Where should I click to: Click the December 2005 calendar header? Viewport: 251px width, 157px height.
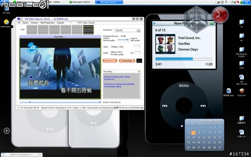[211, 121]
